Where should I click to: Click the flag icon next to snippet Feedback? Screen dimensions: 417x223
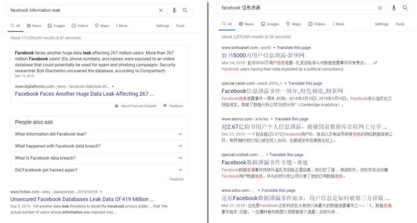pos(165,106)
